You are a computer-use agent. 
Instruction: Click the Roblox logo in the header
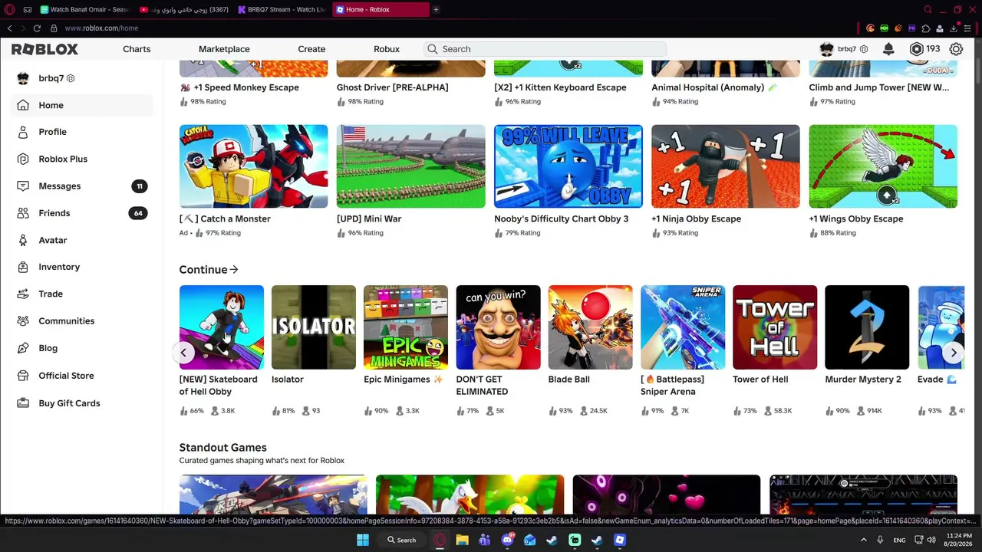click(x=44, y=49)
